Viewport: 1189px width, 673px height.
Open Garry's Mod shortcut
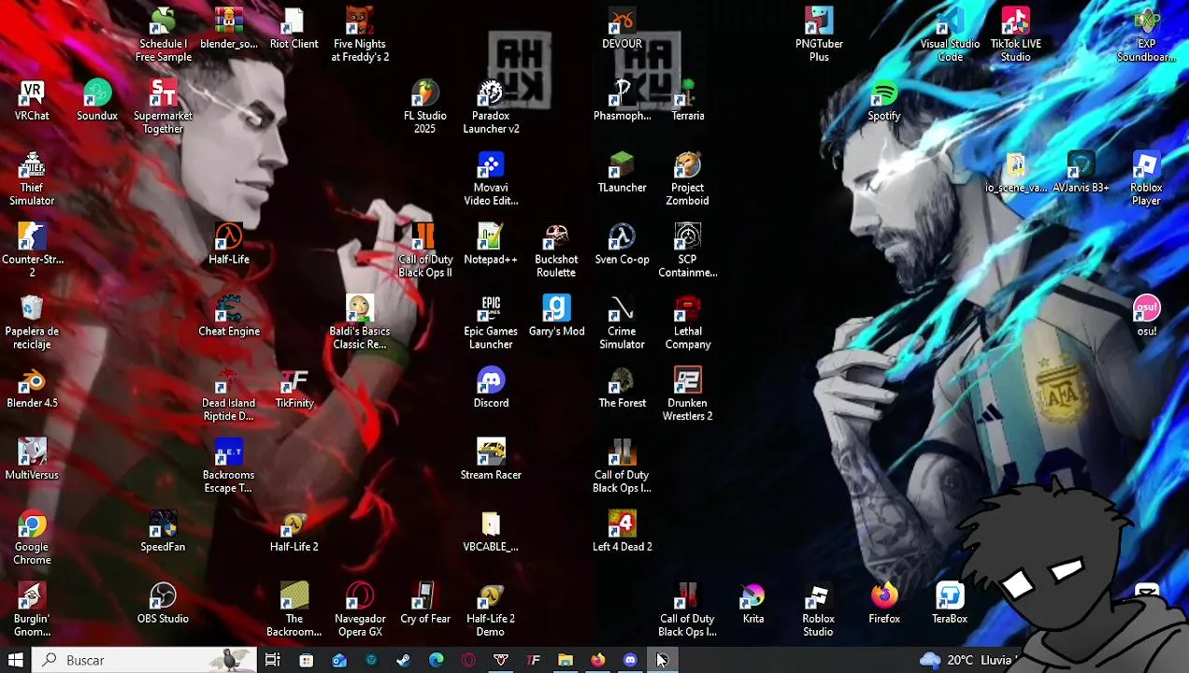pos(556,316)
